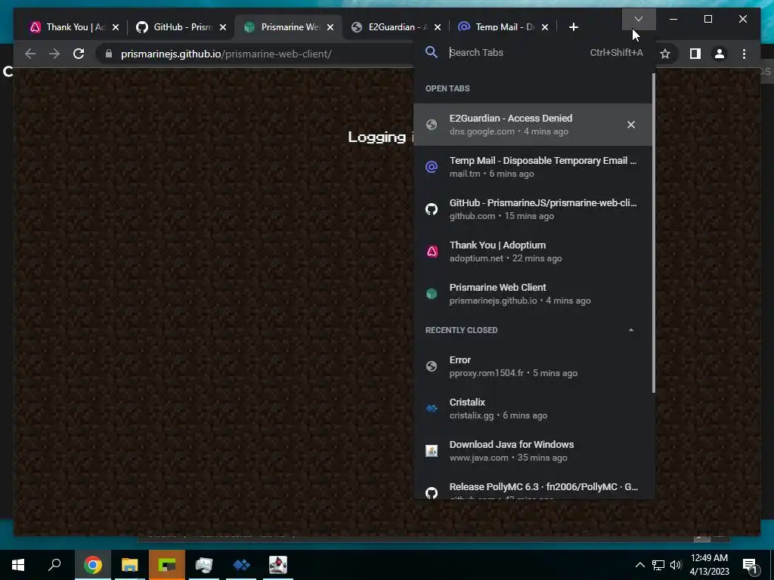Open the Chrome profile avatar menu

click(720, 54)
